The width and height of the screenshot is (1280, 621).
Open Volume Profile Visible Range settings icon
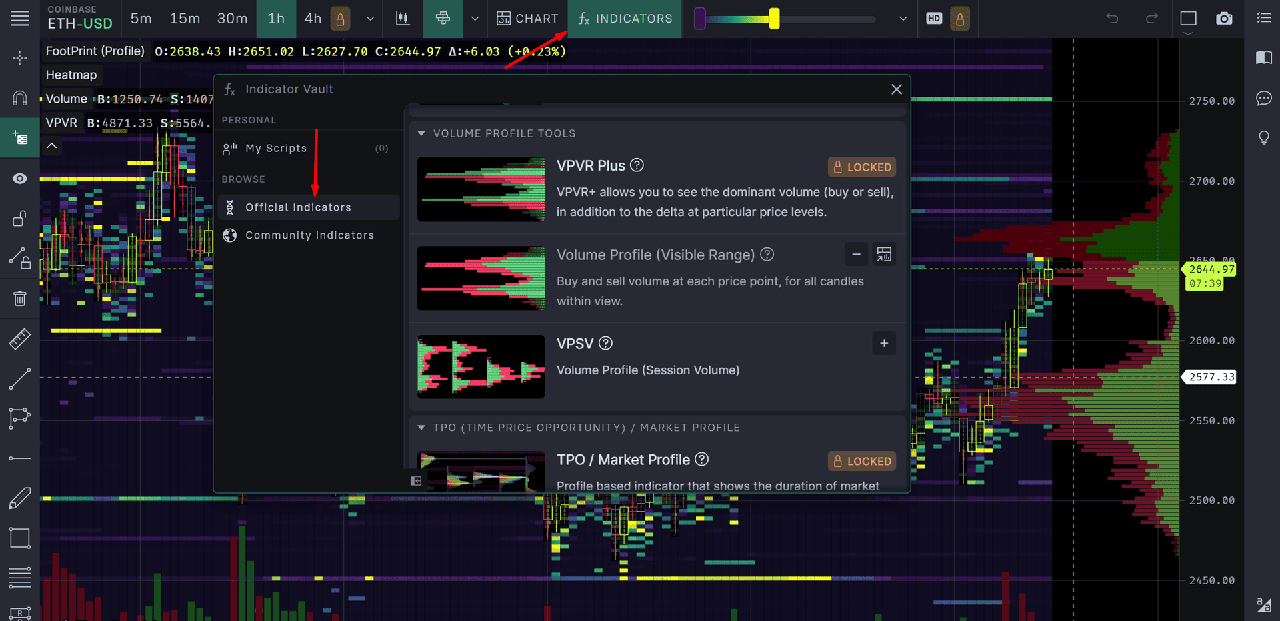click(x=884, y=255)
